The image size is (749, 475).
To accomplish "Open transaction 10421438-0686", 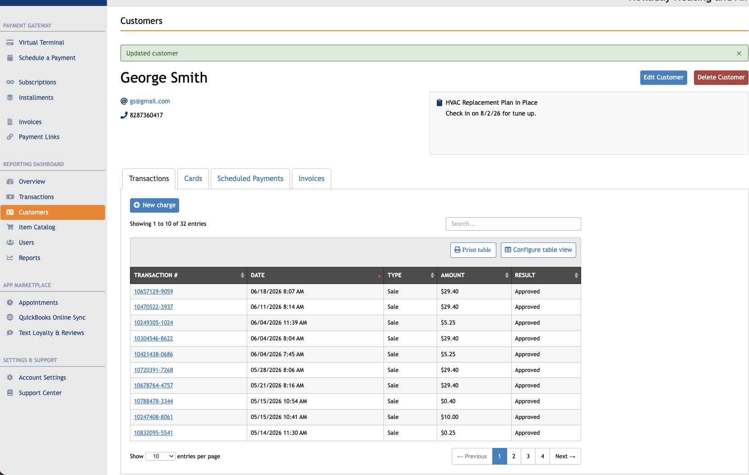I will 153,354.
